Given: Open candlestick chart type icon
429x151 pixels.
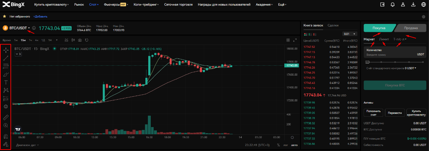Looking at the screenshot, I should pos(73,40).
